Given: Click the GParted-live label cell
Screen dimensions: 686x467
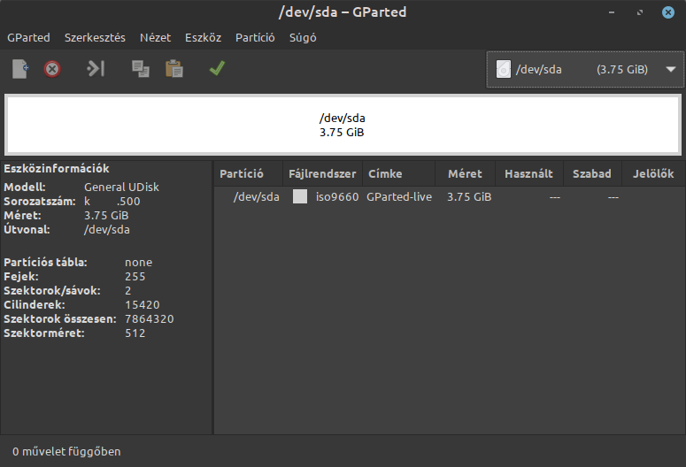Looking at the screenshot, I should tap(399, 196).
